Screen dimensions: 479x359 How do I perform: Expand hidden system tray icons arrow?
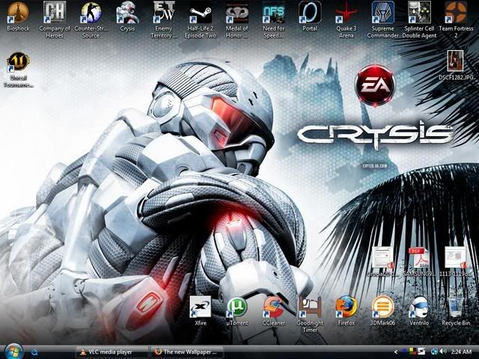coord(396,352)
